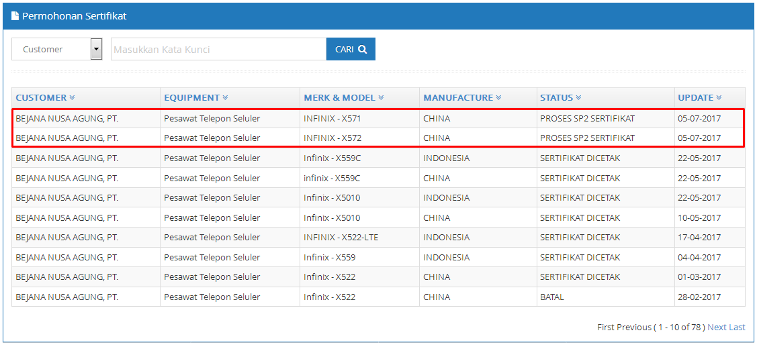Click the sort chevron icon next to UPDATE

pos(719,97)
